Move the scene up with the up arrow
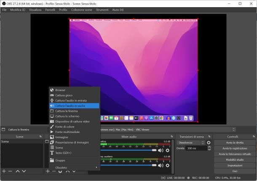The width and height of the screenshot is (257, 181). point(18,171)
